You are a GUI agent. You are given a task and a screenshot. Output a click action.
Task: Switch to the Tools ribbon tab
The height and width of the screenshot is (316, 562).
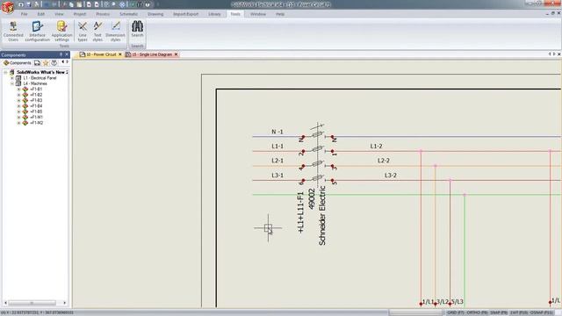235,14
